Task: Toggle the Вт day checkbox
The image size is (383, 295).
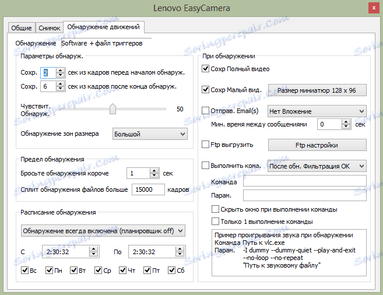Action: pyautogui.click(x=74, y=270)
